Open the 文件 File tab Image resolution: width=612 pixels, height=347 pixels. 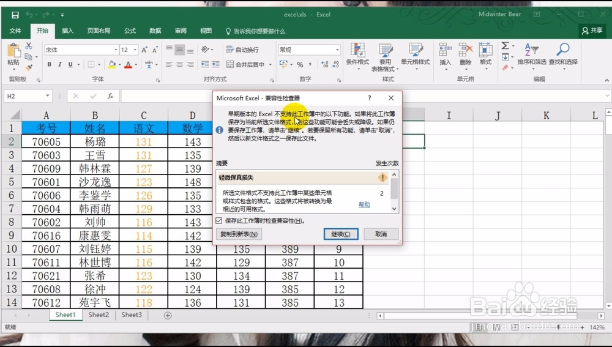pos(15,31)
